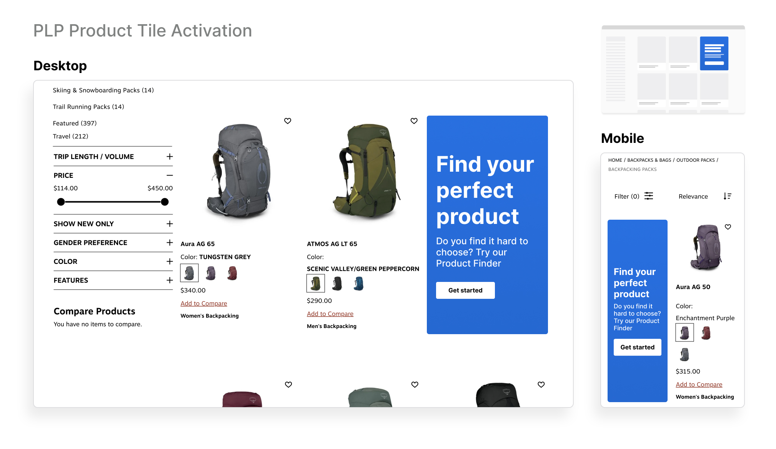Expand the Gender Preference filter

[170, 243]
